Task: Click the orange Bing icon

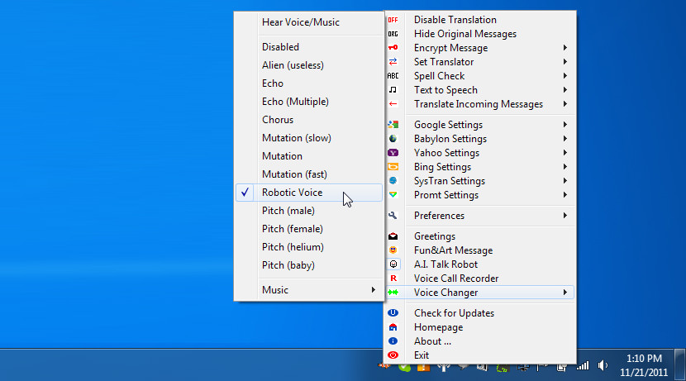Action: pyautogui.click(x=393, y=167)
